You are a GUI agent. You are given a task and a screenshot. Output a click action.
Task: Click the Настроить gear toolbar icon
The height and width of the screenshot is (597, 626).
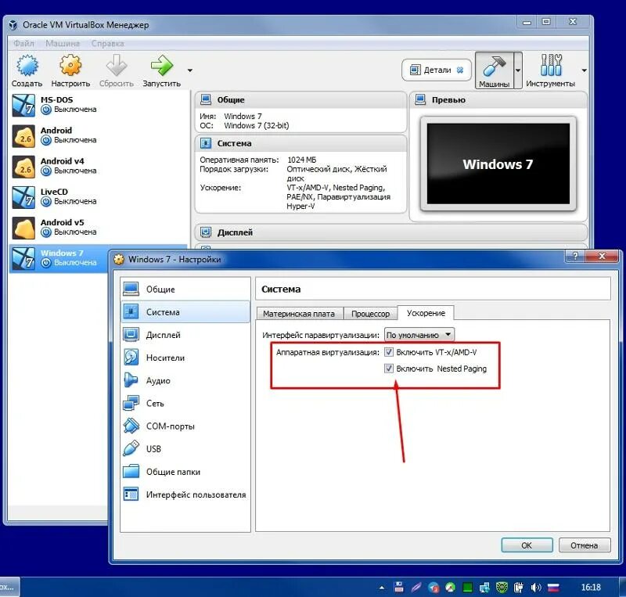pos(70,65)
